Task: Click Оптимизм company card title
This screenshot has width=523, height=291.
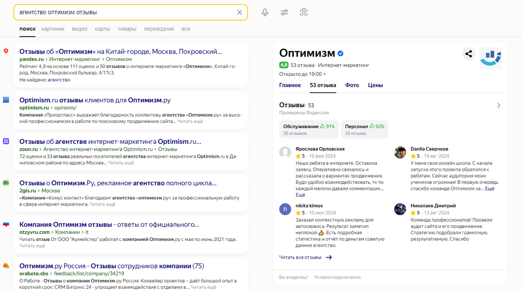Action: tap(307, 53)
